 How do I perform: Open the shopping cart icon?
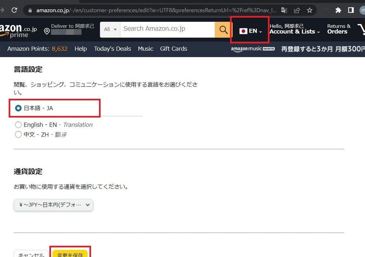pyautogui.click(x=361, y=29)
